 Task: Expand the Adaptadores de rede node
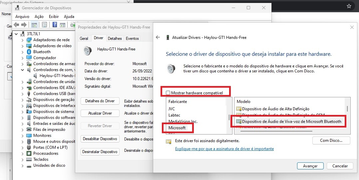22,40
